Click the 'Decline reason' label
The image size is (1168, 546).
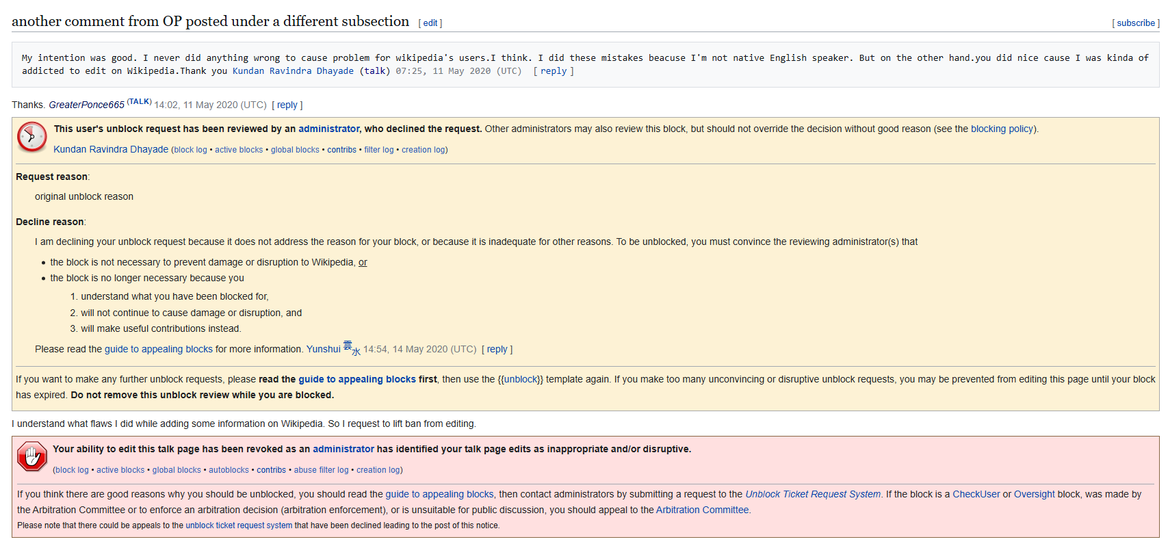click(50, 222)
